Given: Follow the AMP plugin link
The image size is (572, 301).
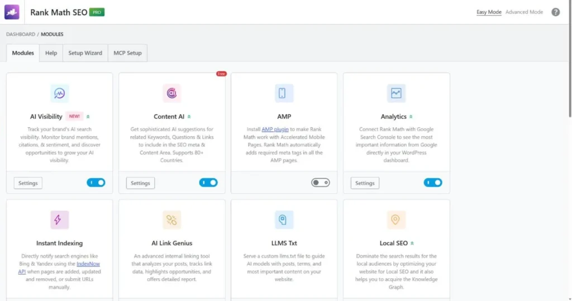Looking at the screenshot, I should [275, 129].
